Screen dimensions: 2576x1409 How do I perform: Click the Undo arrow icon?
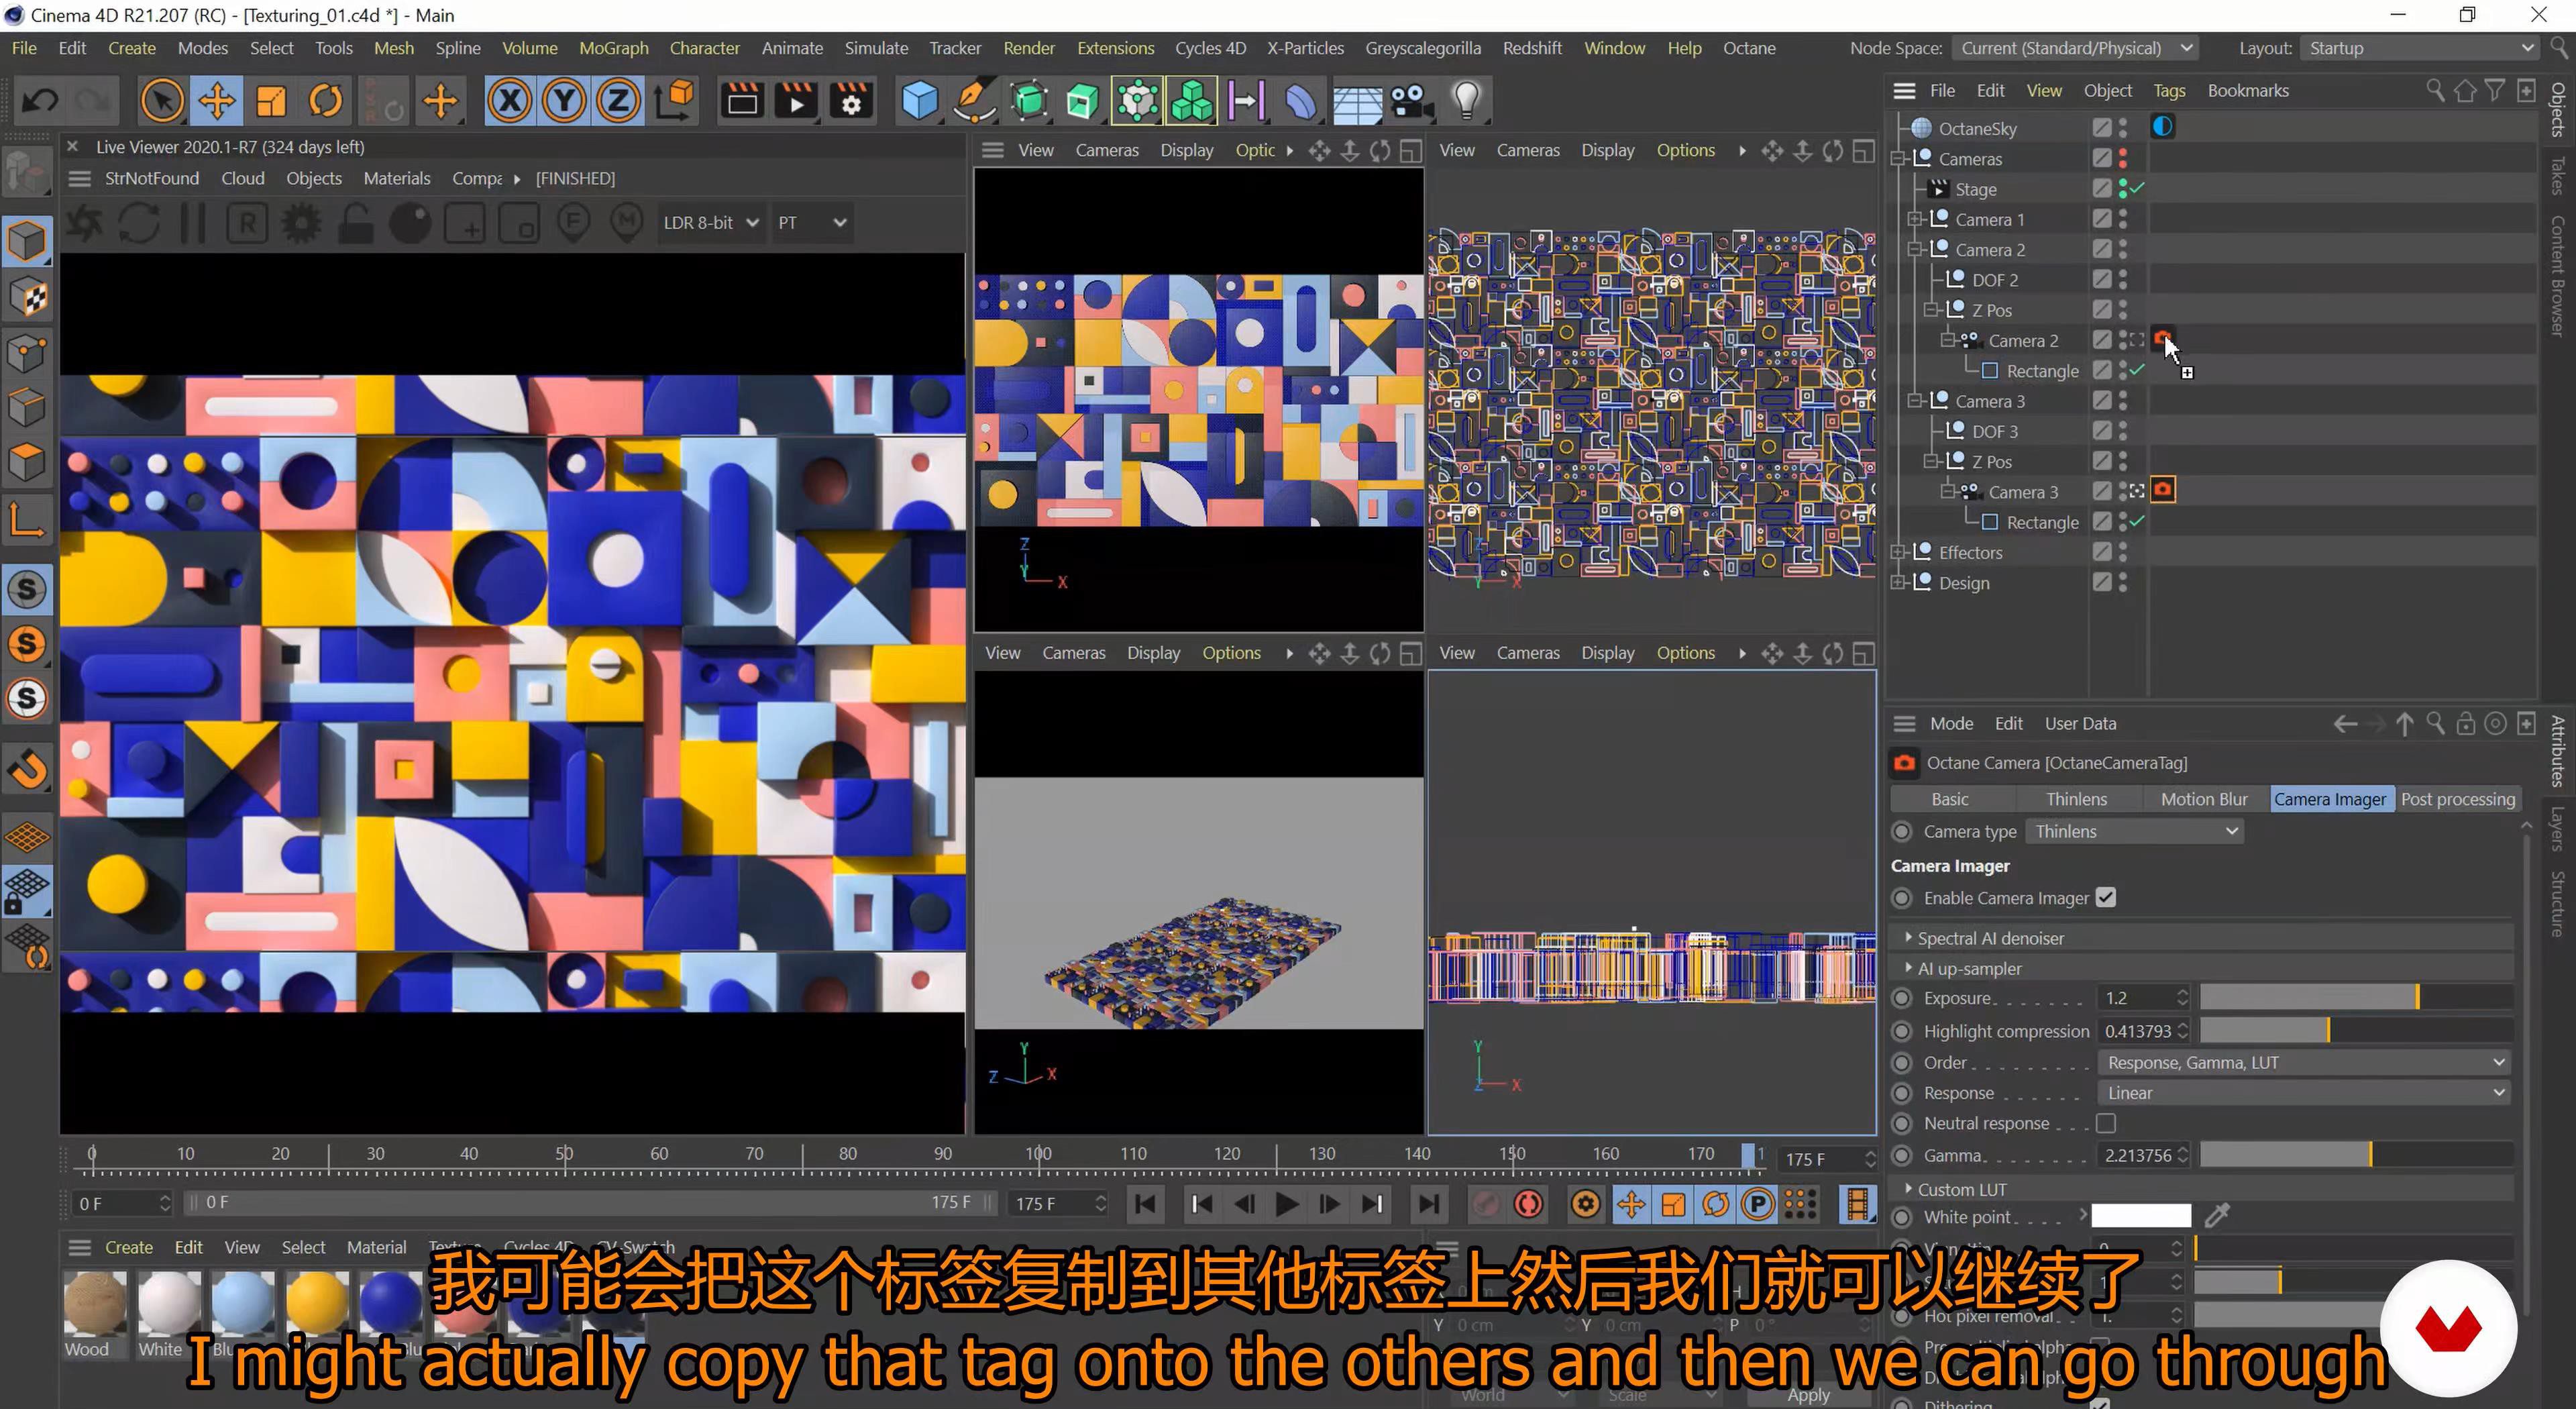click(x=40, y=101)
